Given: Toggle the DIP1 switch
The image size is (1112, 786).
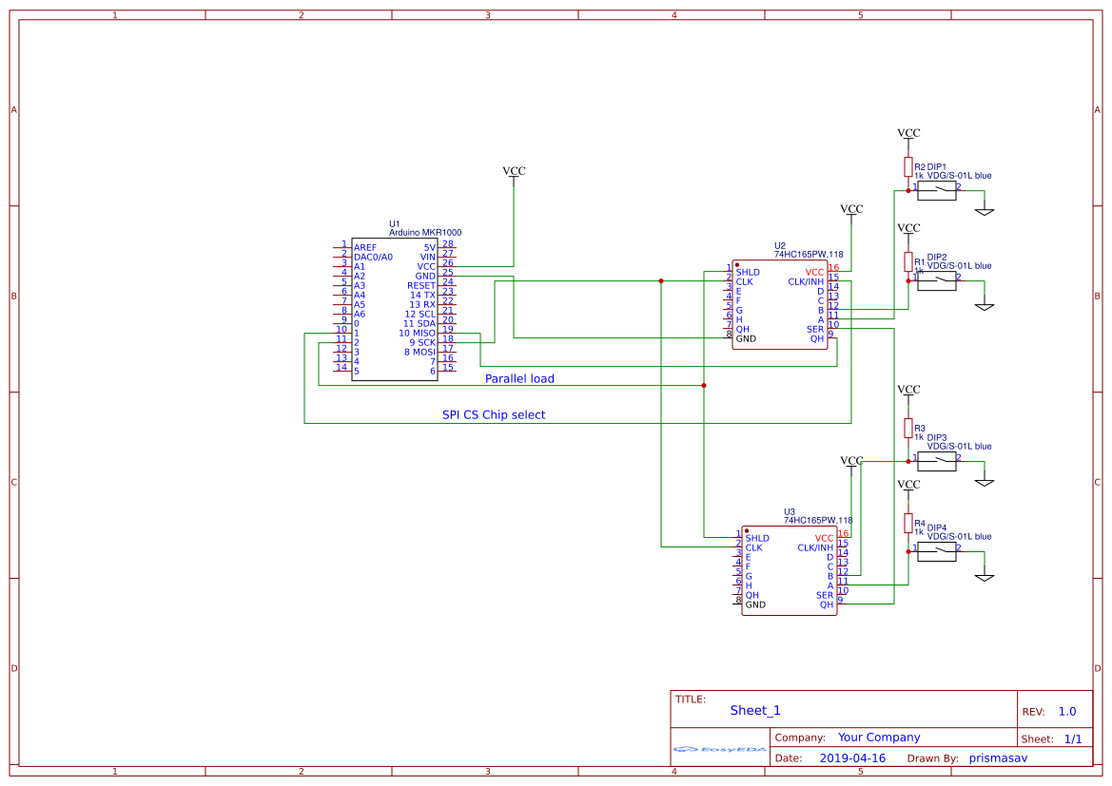Looking at the screenshot, I should coord(936,188).
